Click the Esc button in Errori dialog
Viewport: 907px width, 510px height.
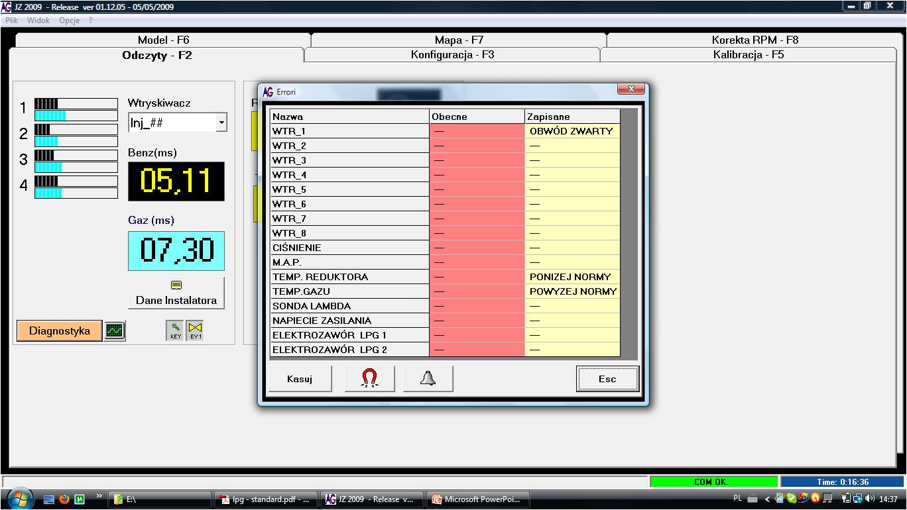click(x=607, y=379)
